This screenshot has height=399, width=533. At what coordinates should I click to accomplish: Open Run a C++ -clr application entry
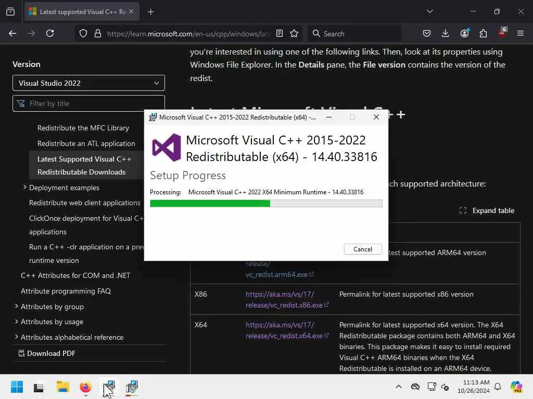point(86,254)
